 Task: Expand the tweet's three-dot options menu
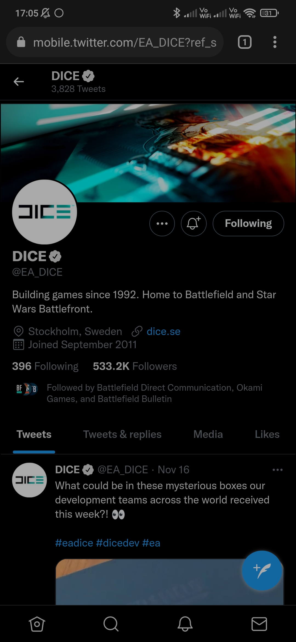coord(277,470)
